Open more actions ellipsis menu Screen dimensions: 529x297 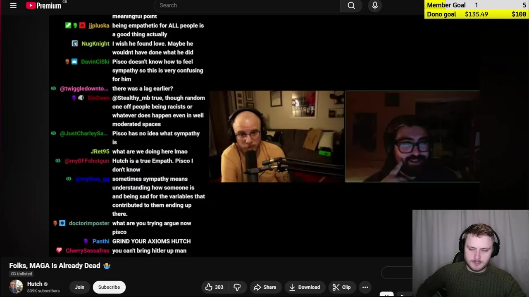point(365,287)
